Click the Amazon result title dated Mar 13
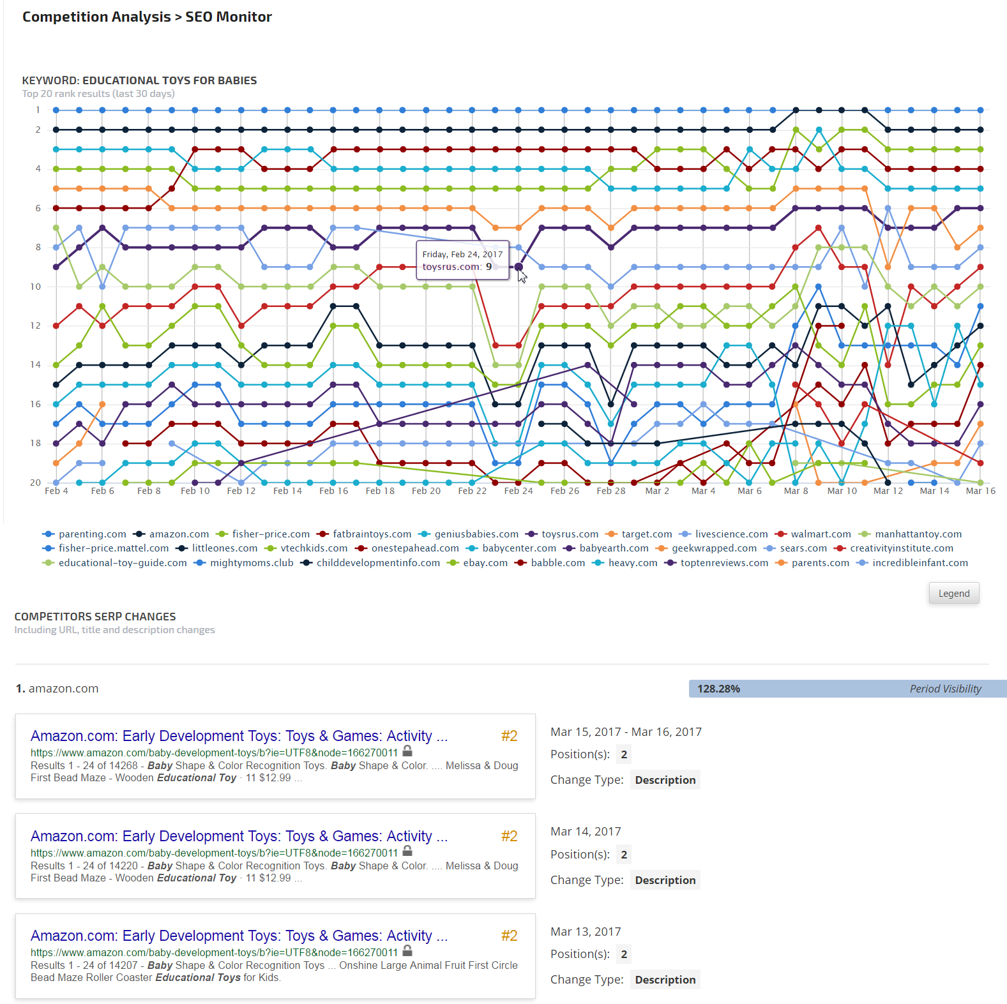Image resolution: width=1007 pixels, height=1004 pixels. (x=239, y=936)
